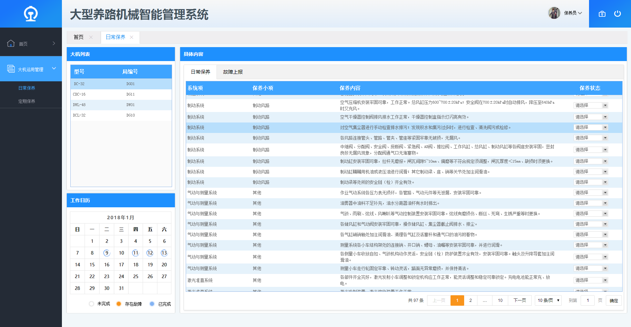Screen dimensions: 631x327
Task: Select the circled date 9 in calendar
Action: click(x=107, y=253)
